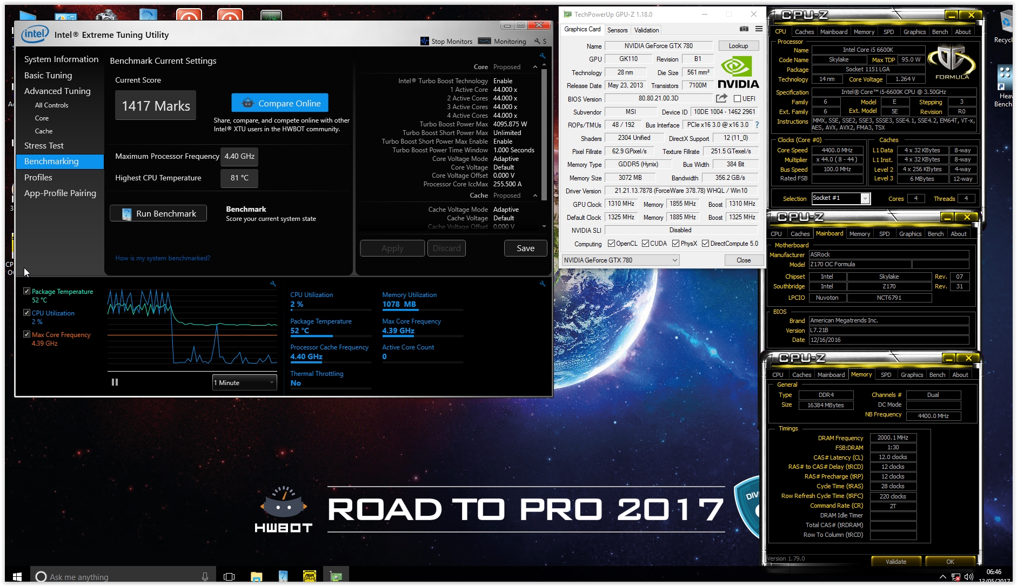Open Graphics tab in middle CPU-Z window

point(910,234)
